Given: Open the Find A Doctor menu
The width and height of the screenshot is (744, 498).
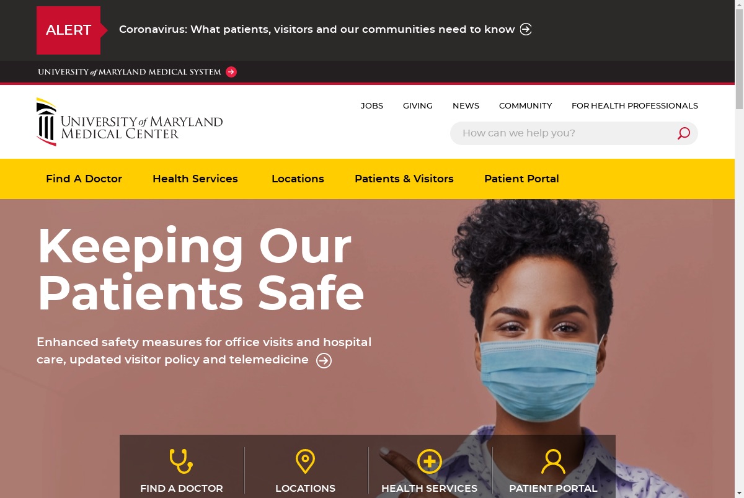Looking at the screenshot, I should point(84,179).
